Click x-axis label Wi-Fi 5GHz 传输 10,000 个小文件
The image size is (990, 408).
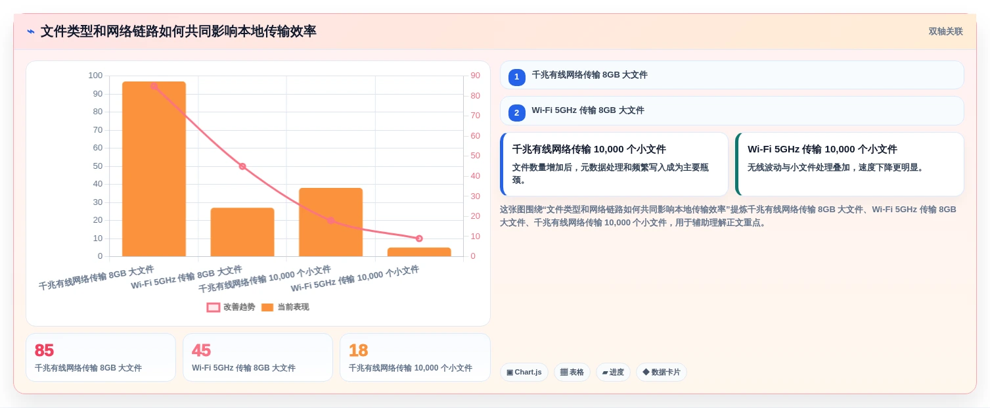[x=355, y=279]
